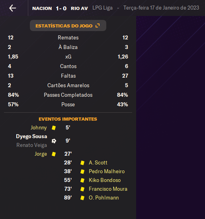This screenshot has height=219, width=205.
Task: Click the back arrow icon
Action: [x=13, y=8]
